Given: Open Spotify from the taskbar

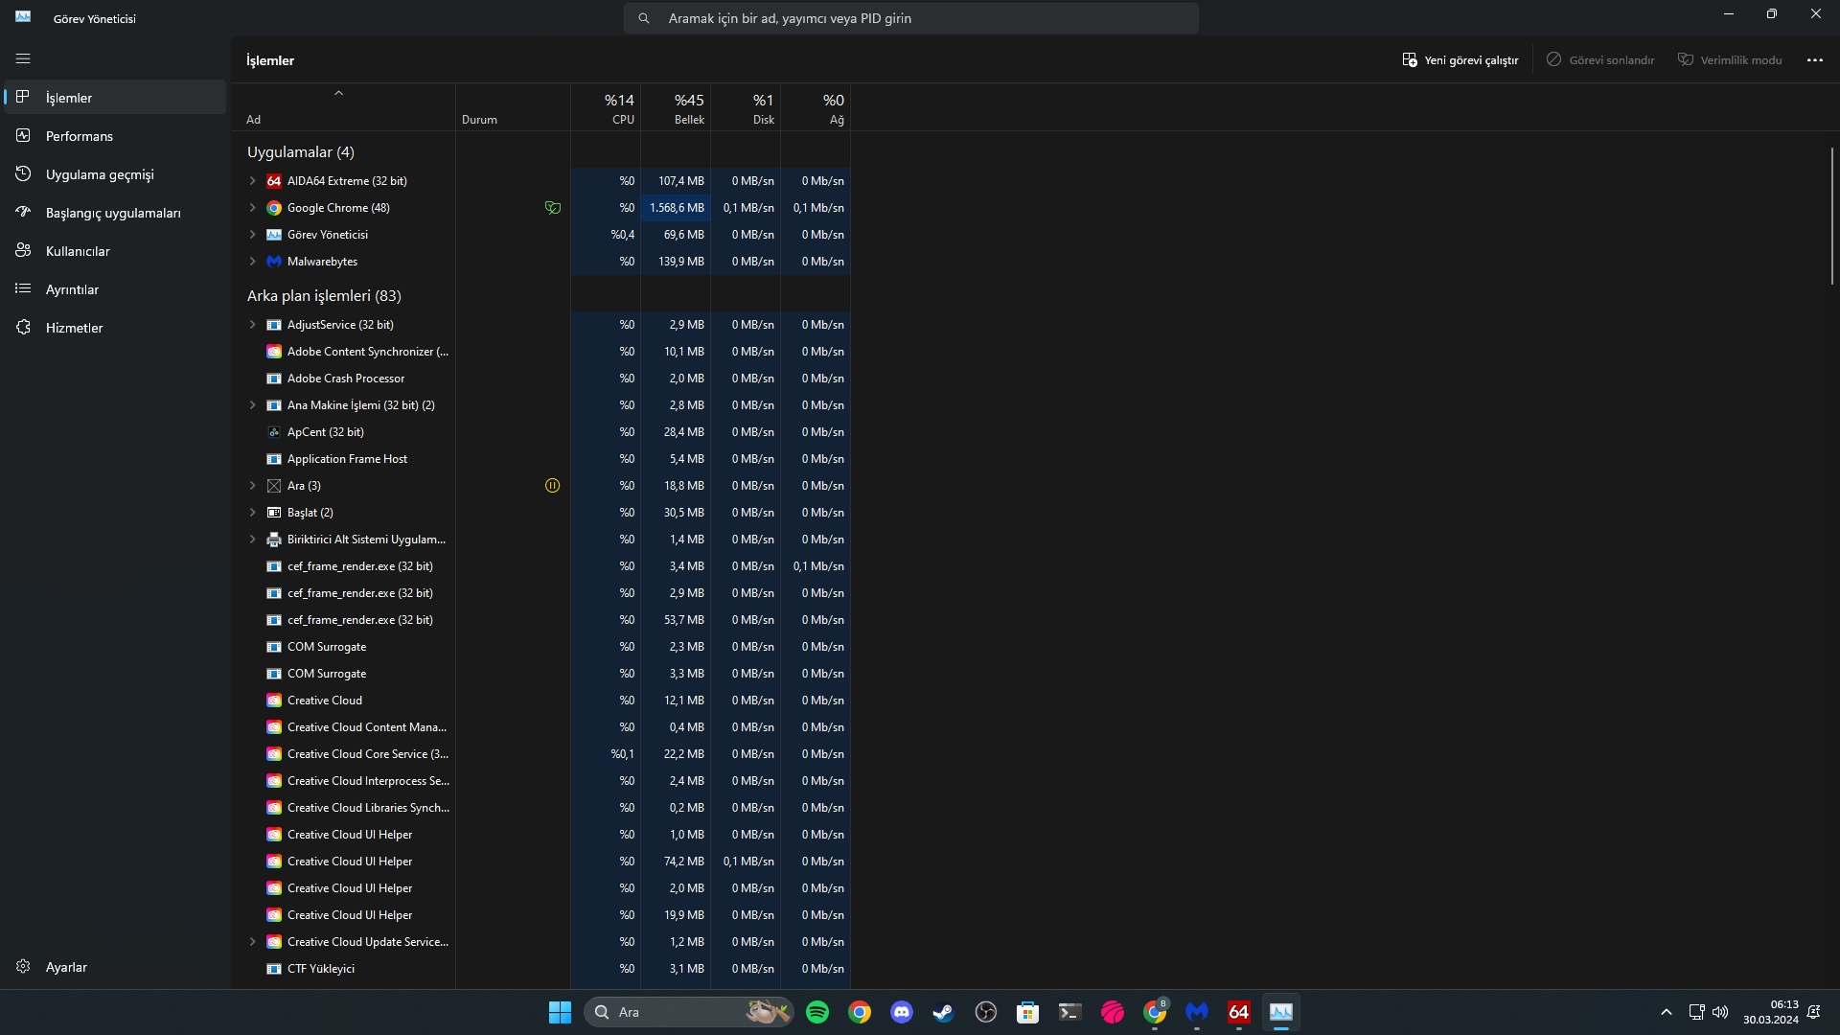Looking at the screenshot, I should tap(817, 1012).
